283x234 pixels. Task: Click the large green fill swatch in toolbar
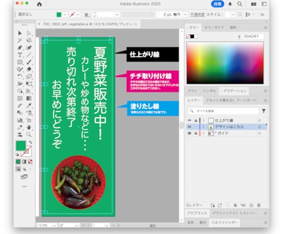[21, 145]
